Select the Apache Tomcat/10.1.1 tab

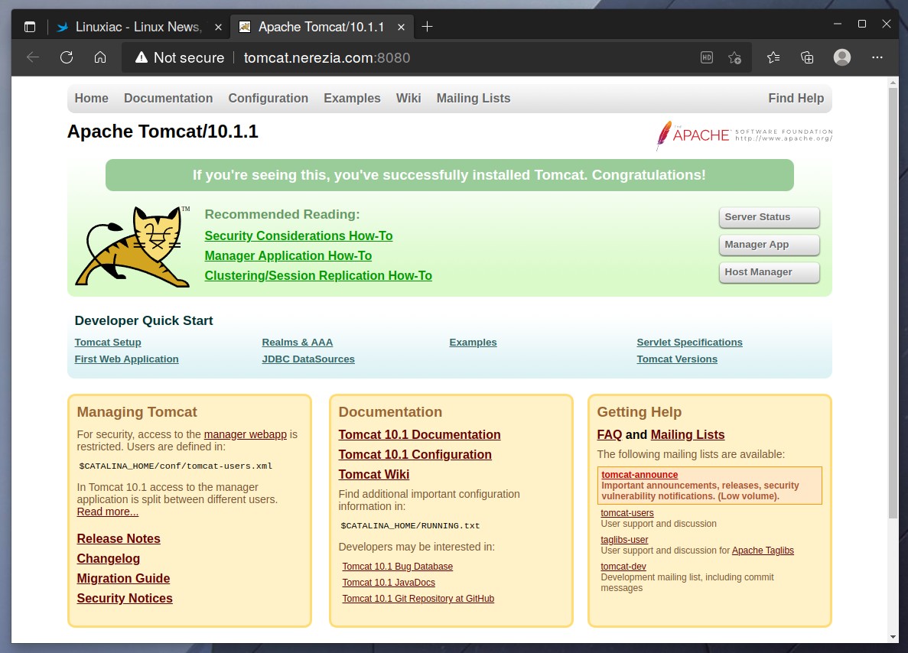click(321, 27)
